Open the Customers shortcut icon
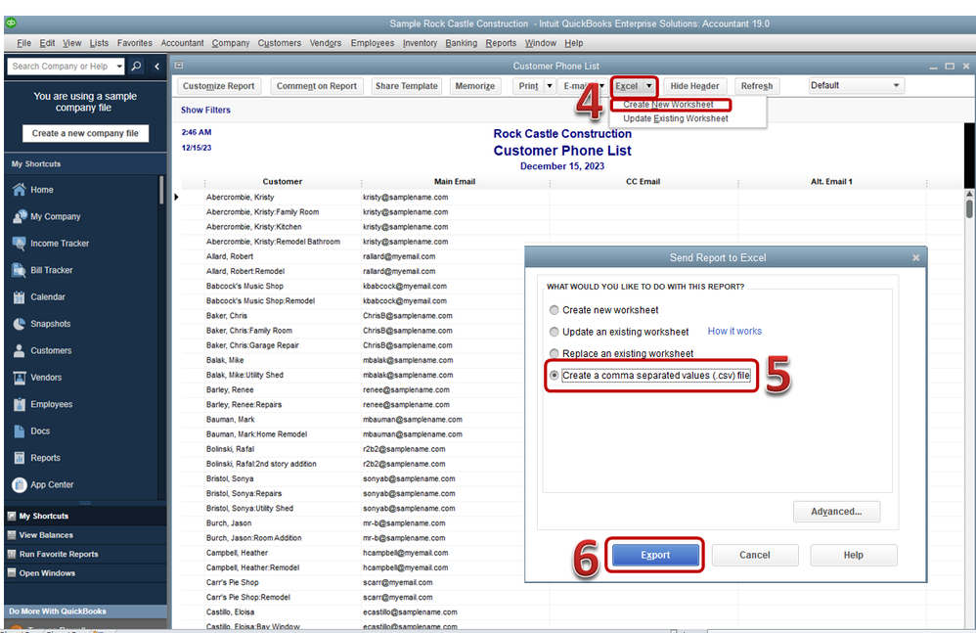 pyautogui.click(x=20, y=350)
